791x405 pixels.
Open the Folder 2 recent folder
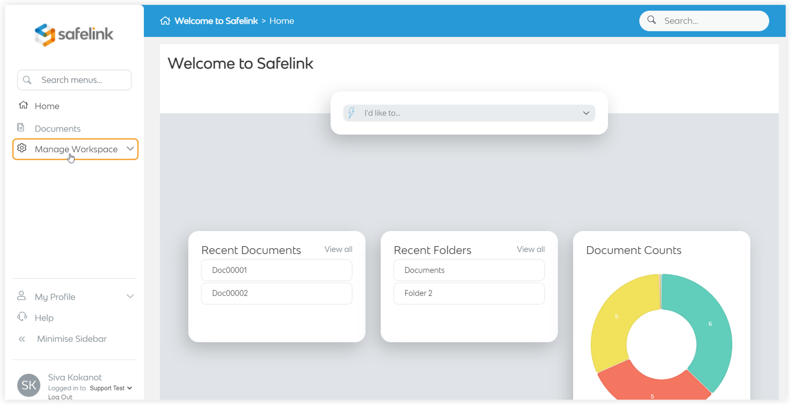point(469,294)
